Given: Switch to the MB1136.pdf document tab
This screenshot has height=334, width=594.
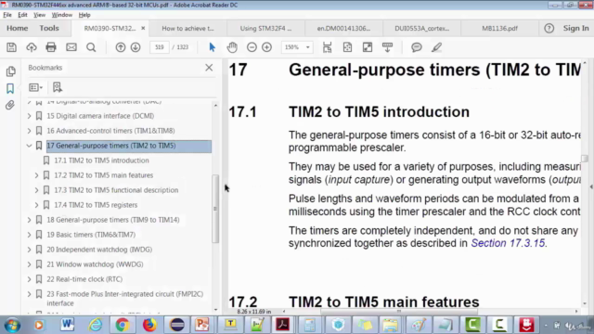Looking at the screenshot, I should tap(499, 29).
